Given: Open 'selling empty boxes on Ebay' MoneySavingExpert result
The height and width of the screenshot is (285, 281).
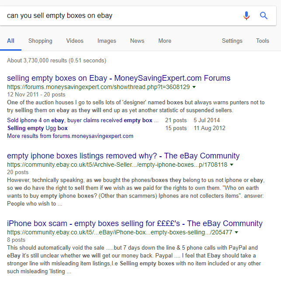Looking at the screenshot, I should [x=119, y=78].
